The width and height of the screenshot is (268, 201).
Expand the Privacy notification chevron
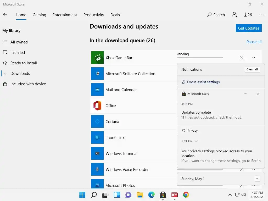196,141
